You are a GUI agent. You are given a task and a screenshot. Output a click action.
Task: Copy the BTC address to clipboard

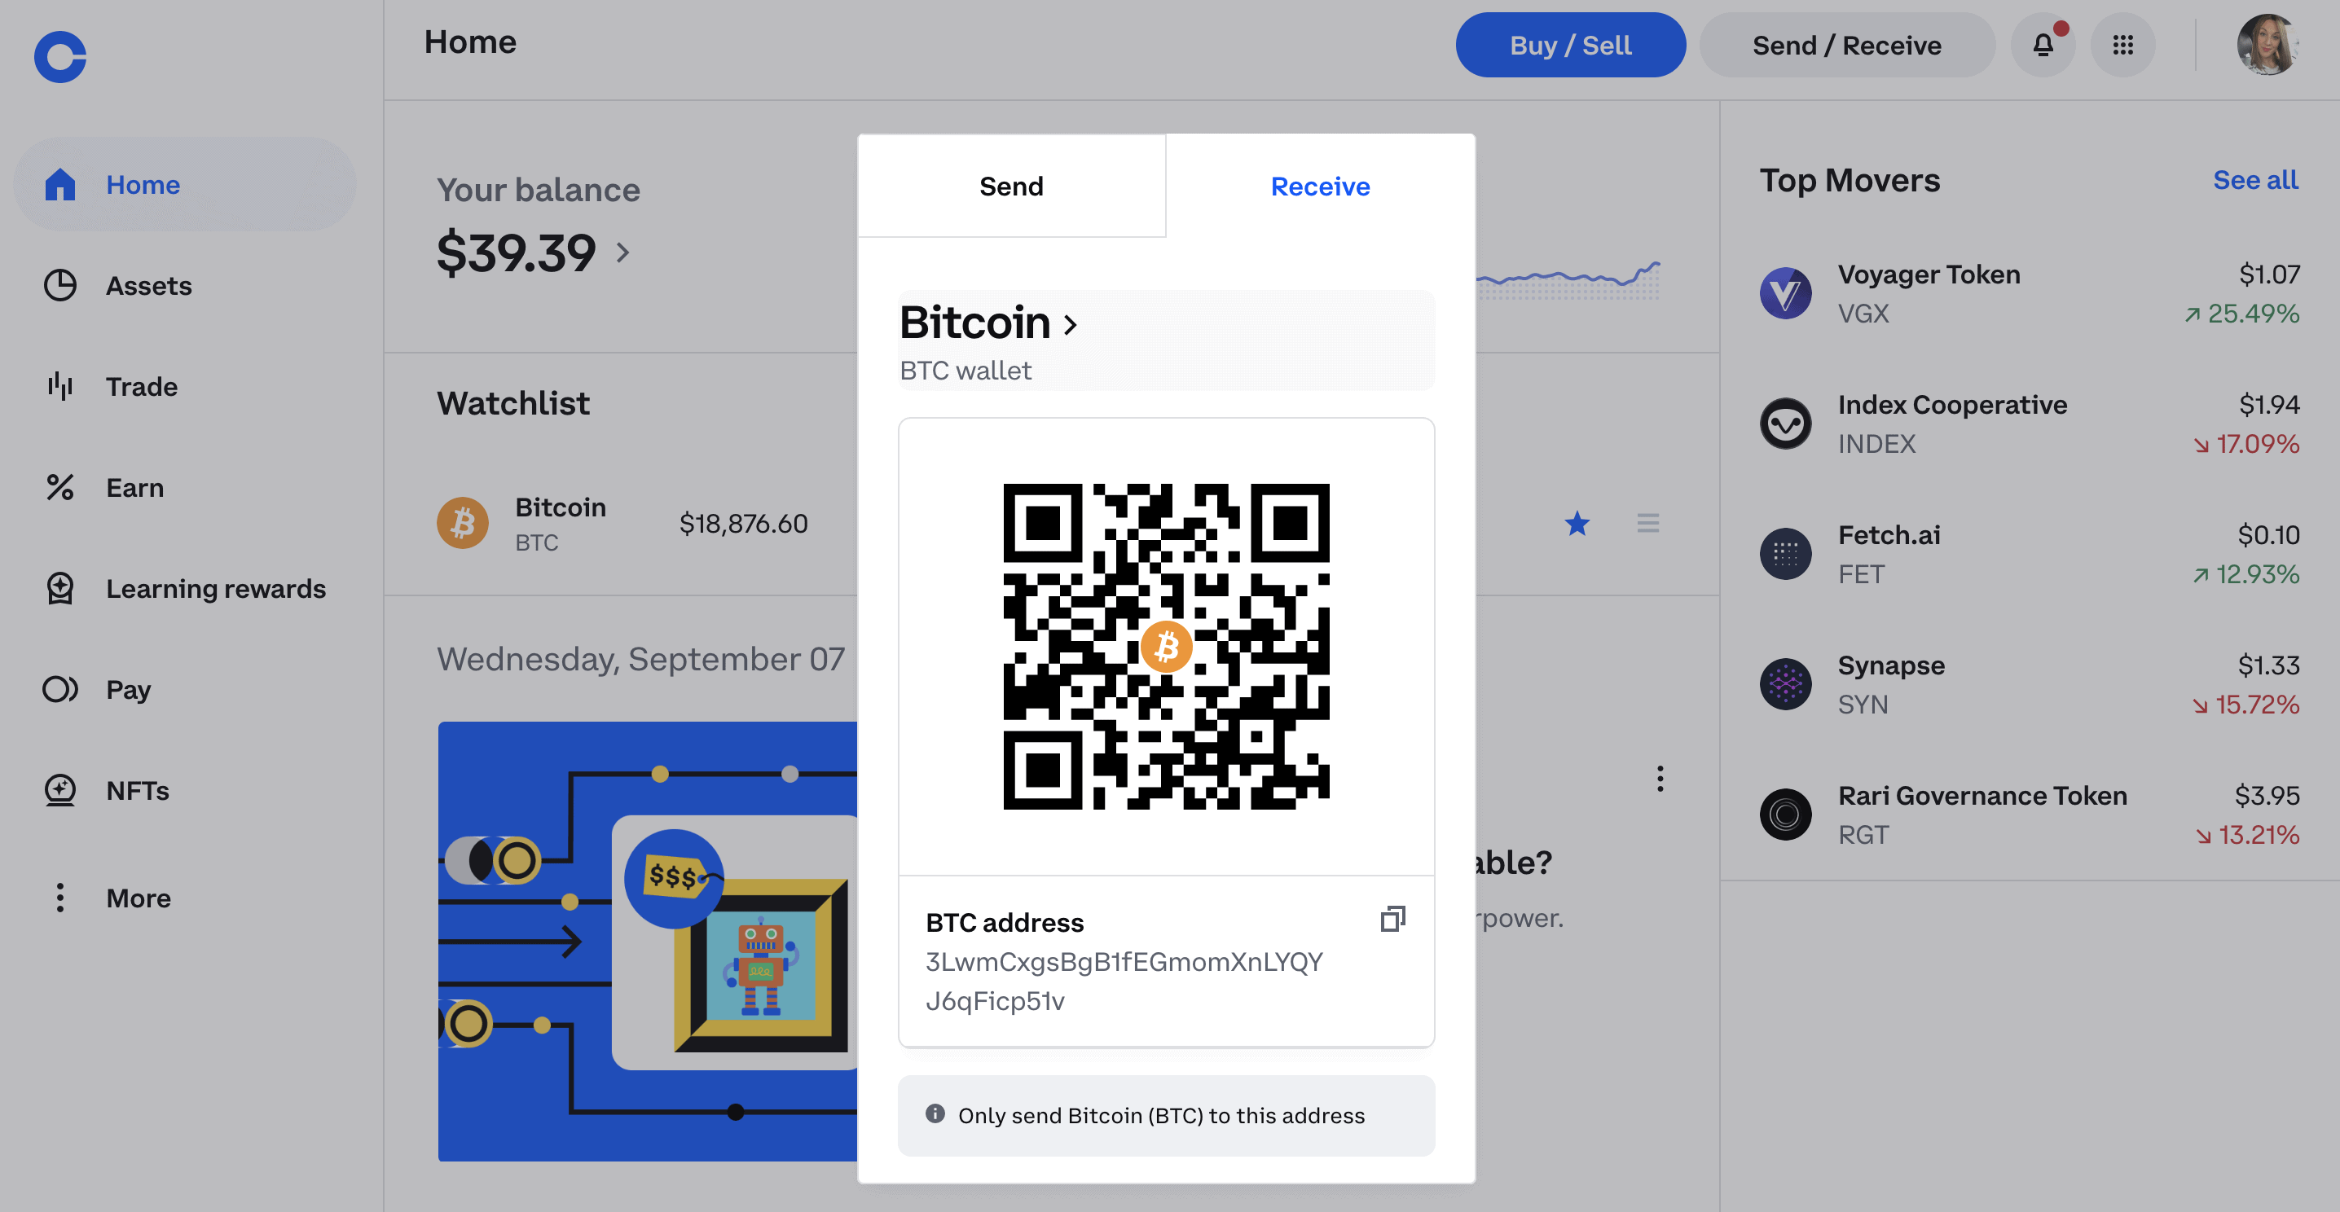pyautogui.click(x=1391, y=918)
